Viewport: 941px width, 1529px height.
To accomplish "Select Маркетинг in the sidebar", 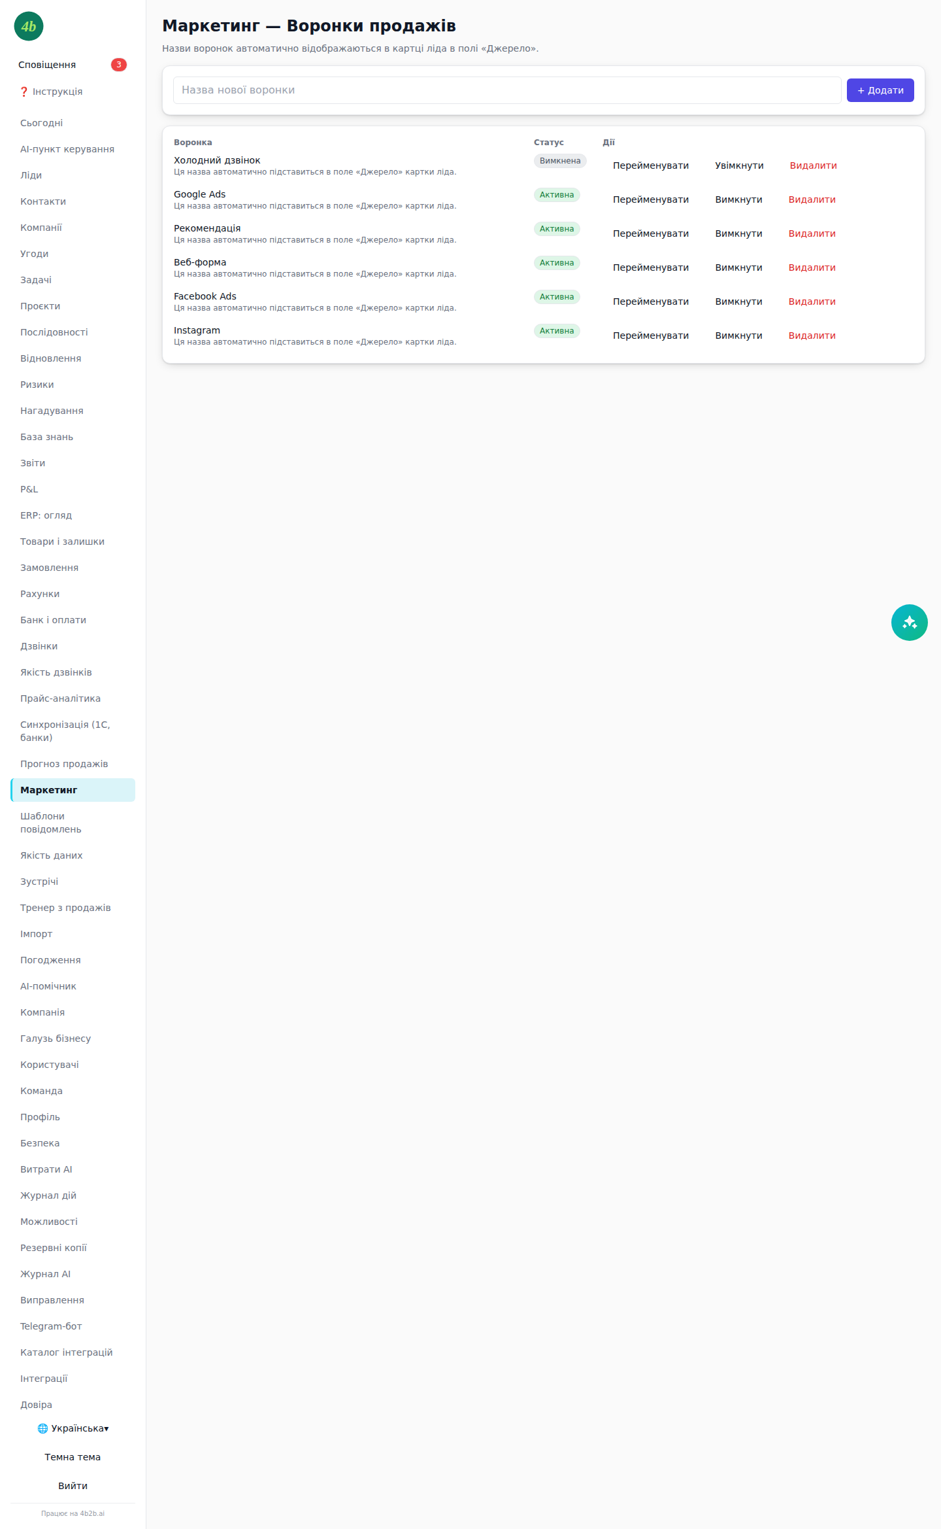I will (x=73, y=790).
